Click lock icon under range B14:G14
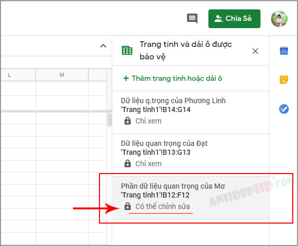The image size is (298, 246). [x=128, y=121]
